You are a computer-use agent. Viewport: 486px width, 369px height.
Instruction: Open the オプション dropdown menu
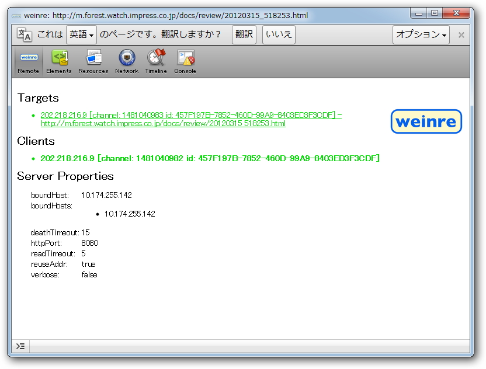pyautogui.click(x=421, y=34)
